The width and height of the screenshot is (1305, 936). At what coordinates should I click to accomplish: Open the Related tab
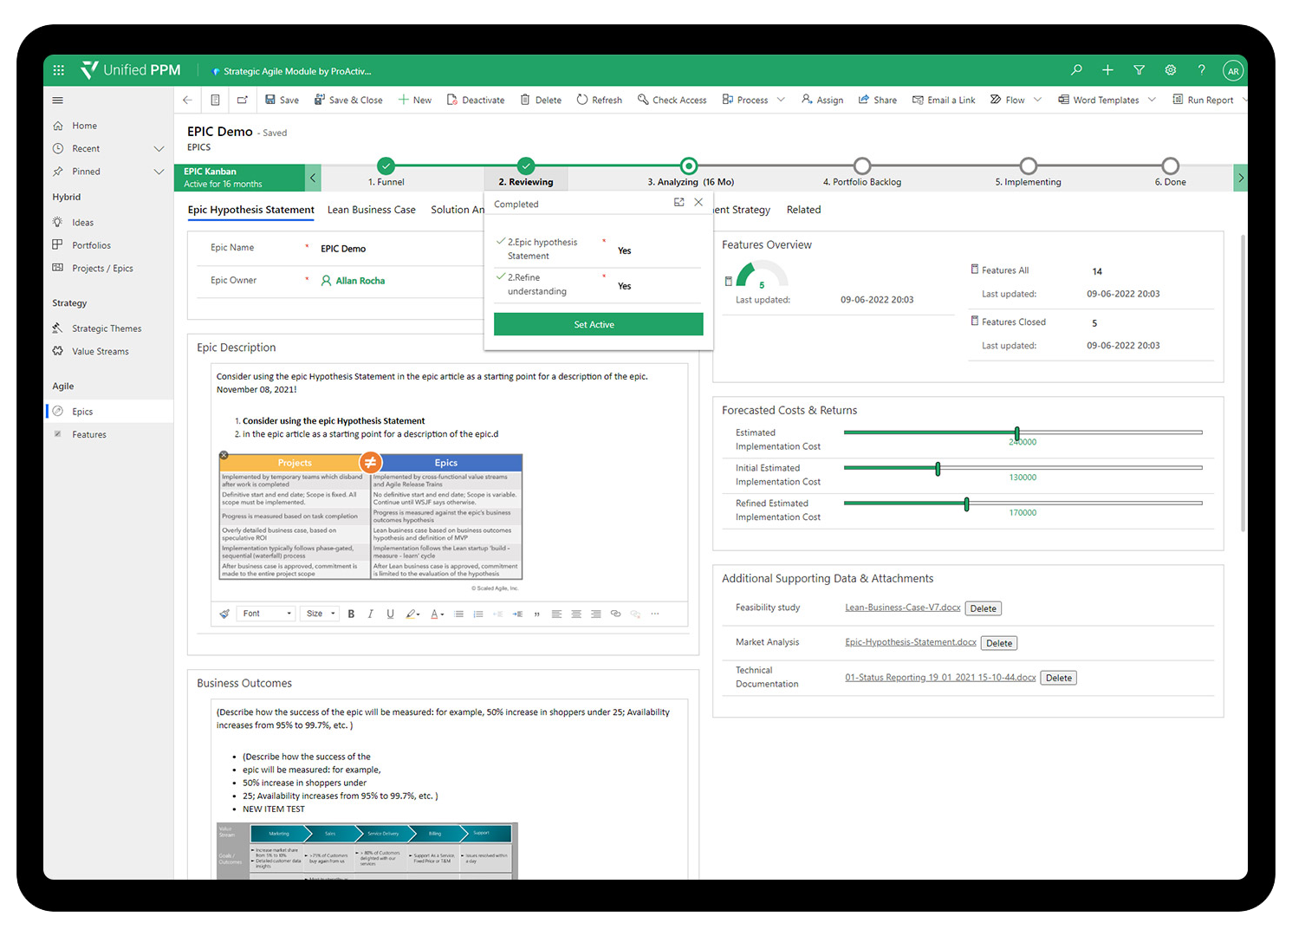pyautogui.click(x=803, y=210)
